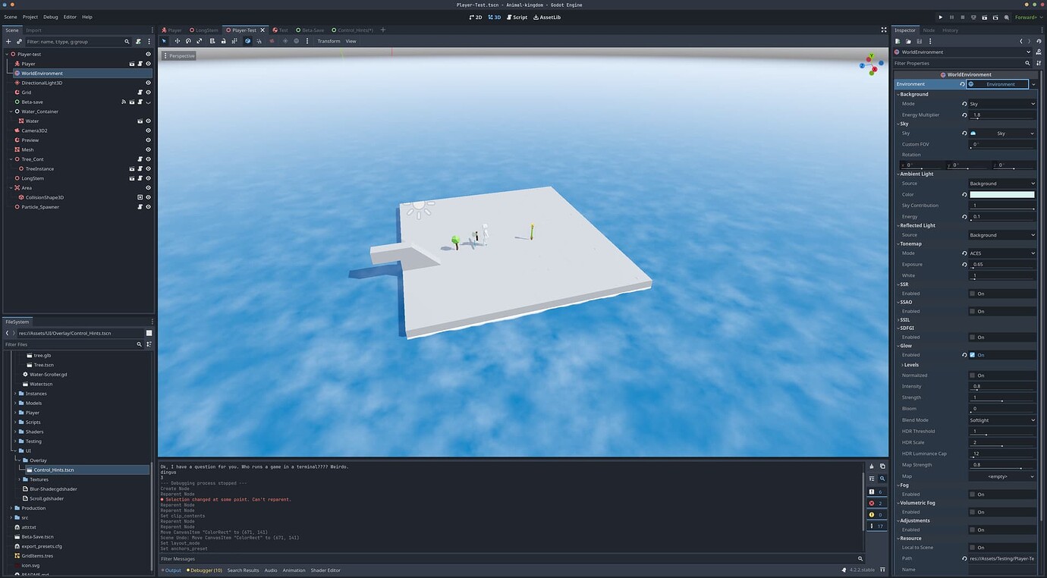Image resolution: width=1047 pixels, height=578 pixels.
Task: Activate the Select mode tool
Action: pos(165,41)
